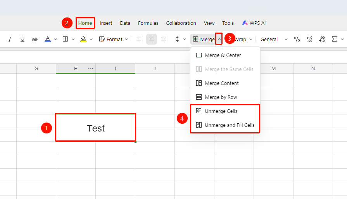Open the font color dropdown arrow

tap(55, 40)
